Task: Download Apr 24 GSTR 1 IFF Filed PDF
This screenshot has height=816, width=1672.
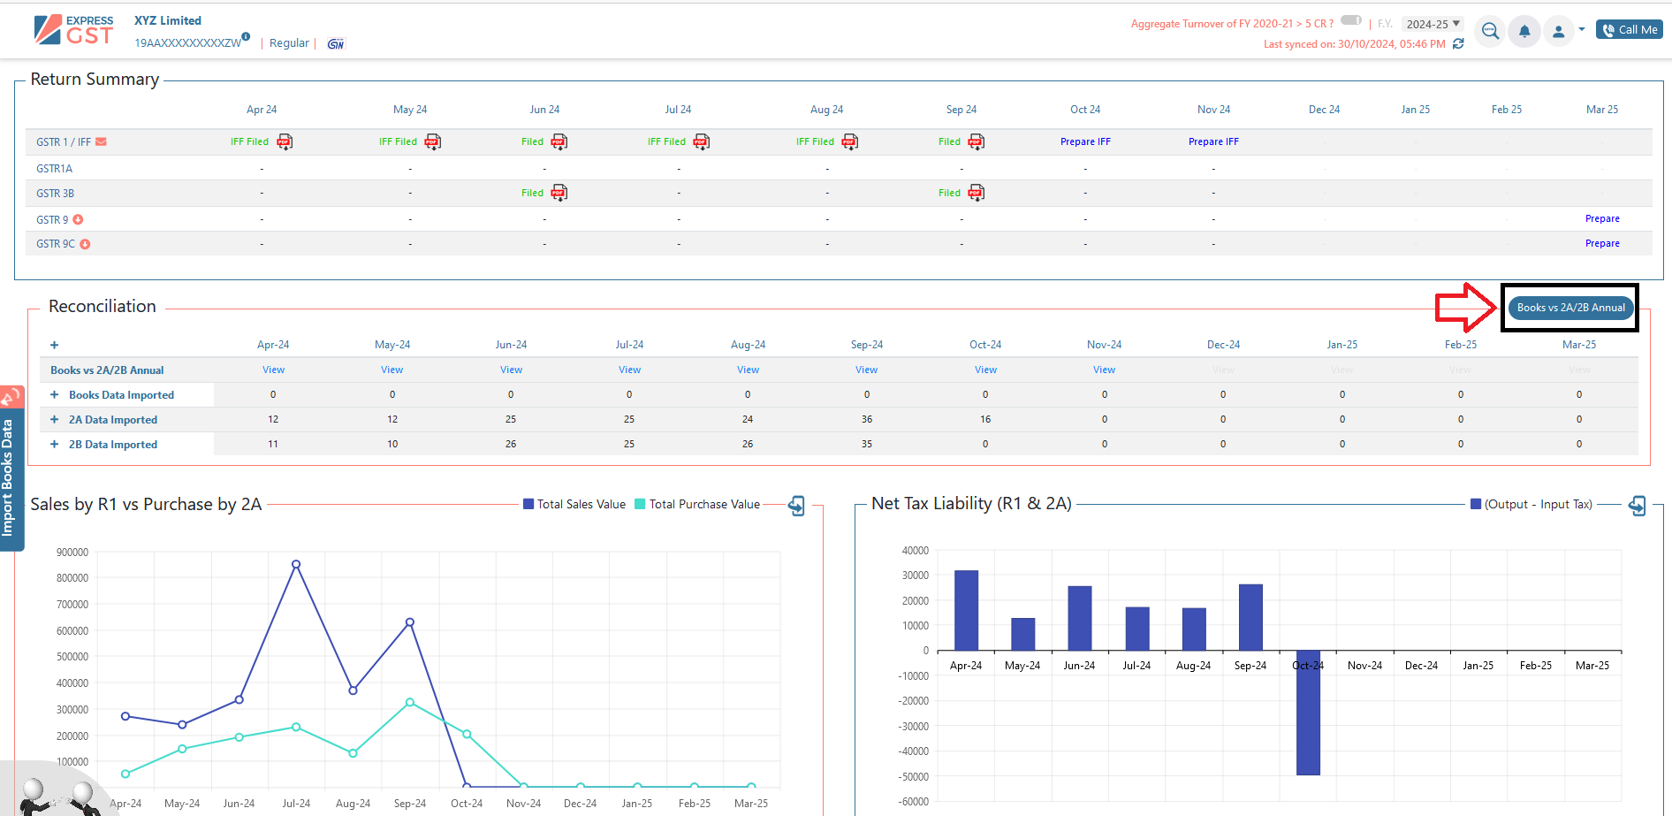Action: [285, 141]
